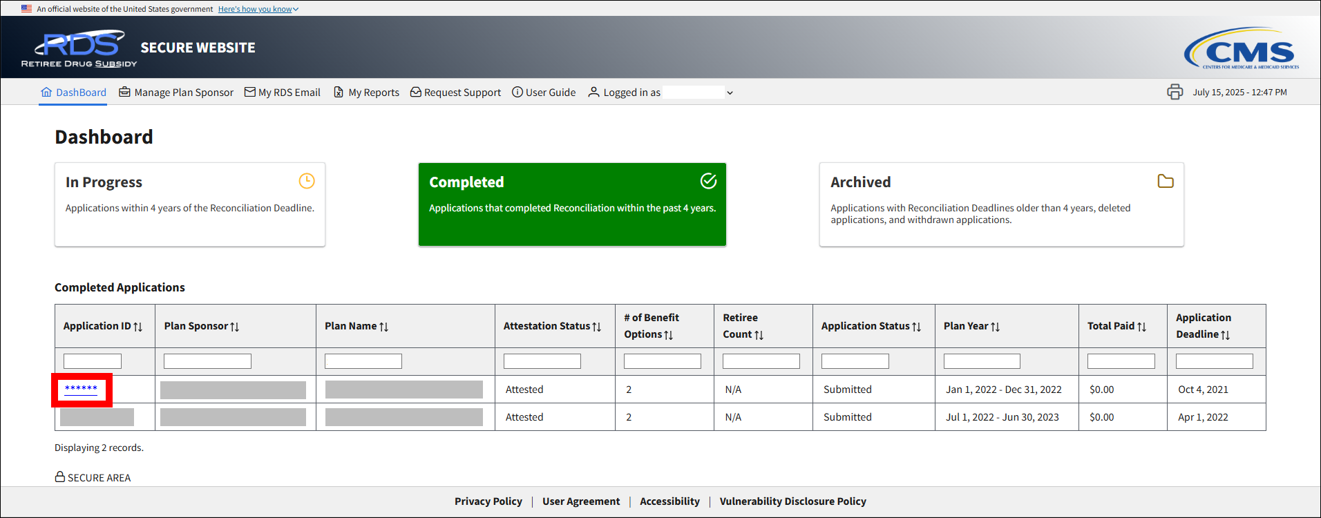
Task: Open the Privacy Policy footer link
Action: click(488, 501)
